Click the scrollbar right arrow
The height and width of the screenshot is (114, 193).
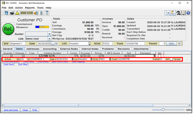point(190,105)
